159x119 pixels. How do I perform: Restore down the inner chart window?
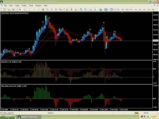(x=154, y=6)
